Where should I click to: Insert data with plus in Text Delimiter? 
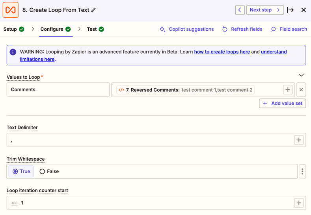point(299,140)
